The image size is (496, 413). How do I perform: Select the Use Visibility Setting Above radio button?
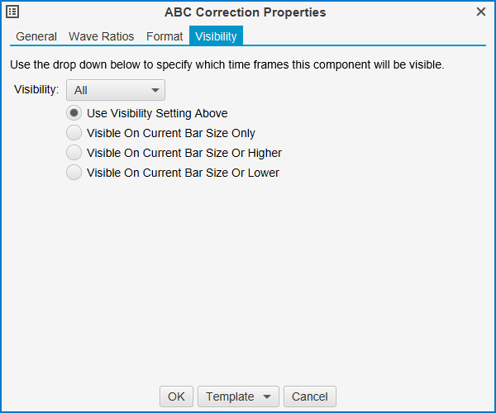coord(74,113)
